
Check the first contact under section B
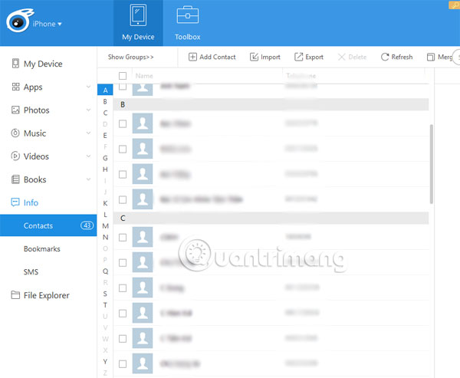123,123
